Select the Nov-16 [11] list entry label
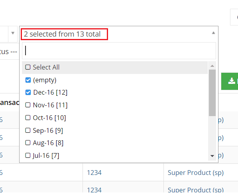 50,105
